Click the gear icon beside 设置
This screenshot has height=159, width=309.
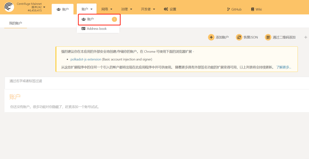(x=166, y=9)
